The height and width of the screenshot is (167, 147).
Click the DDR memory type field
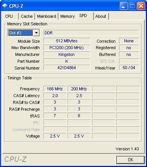pos(91,33)
